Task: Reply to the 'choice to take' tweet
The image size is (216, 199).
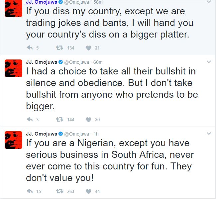Action: (x=30, y=120)
